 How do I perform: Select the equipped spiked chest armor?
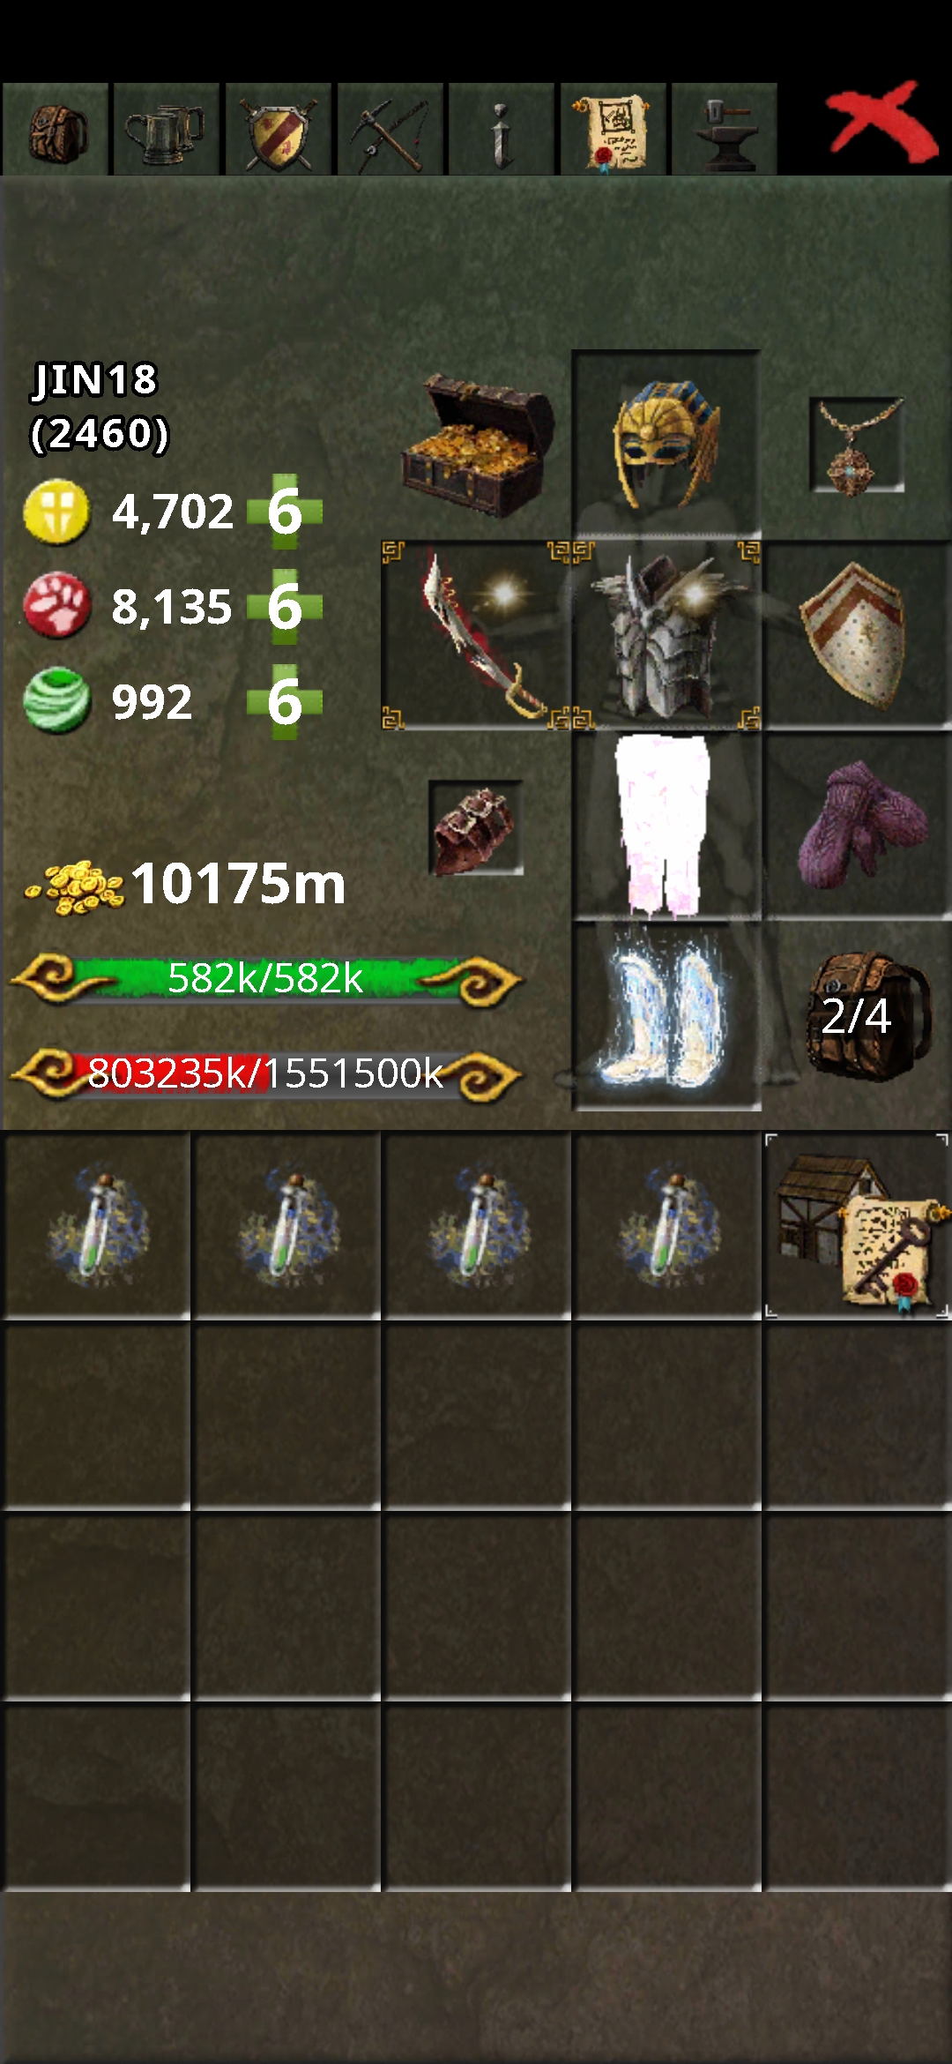point(666,636)
